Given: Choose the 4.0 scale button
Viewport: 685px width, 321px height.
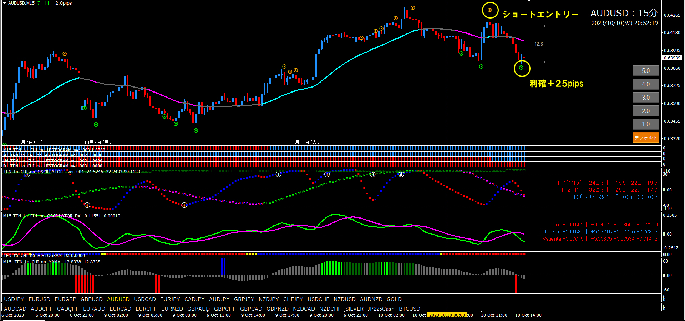Looking at the screenshot, I should pos(646,84).
